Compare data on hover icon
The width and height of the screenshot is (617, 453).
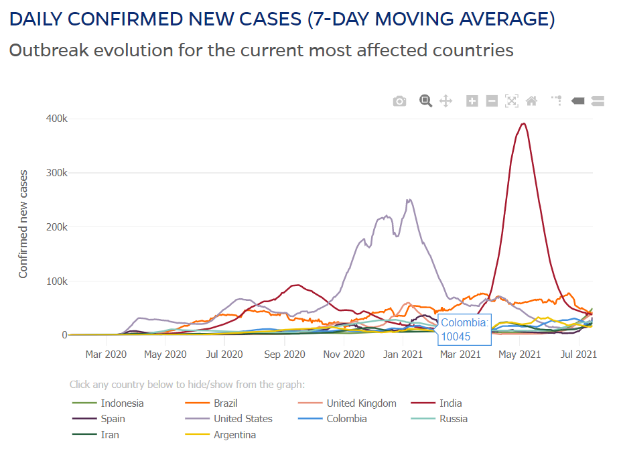click(598, 101)
